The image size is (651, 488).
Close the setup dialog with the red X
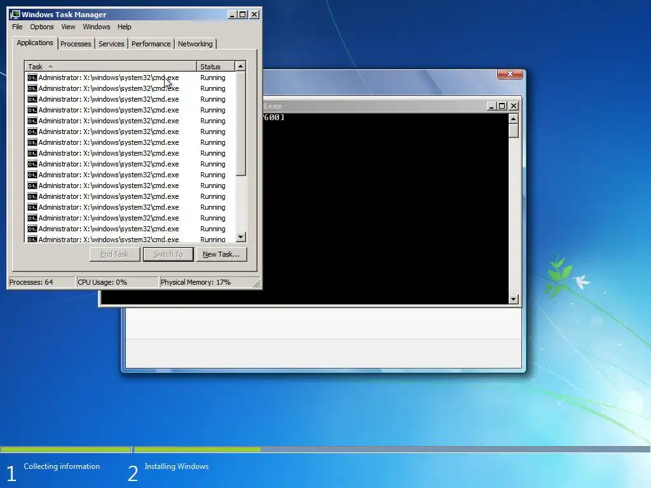click(511, 74)
